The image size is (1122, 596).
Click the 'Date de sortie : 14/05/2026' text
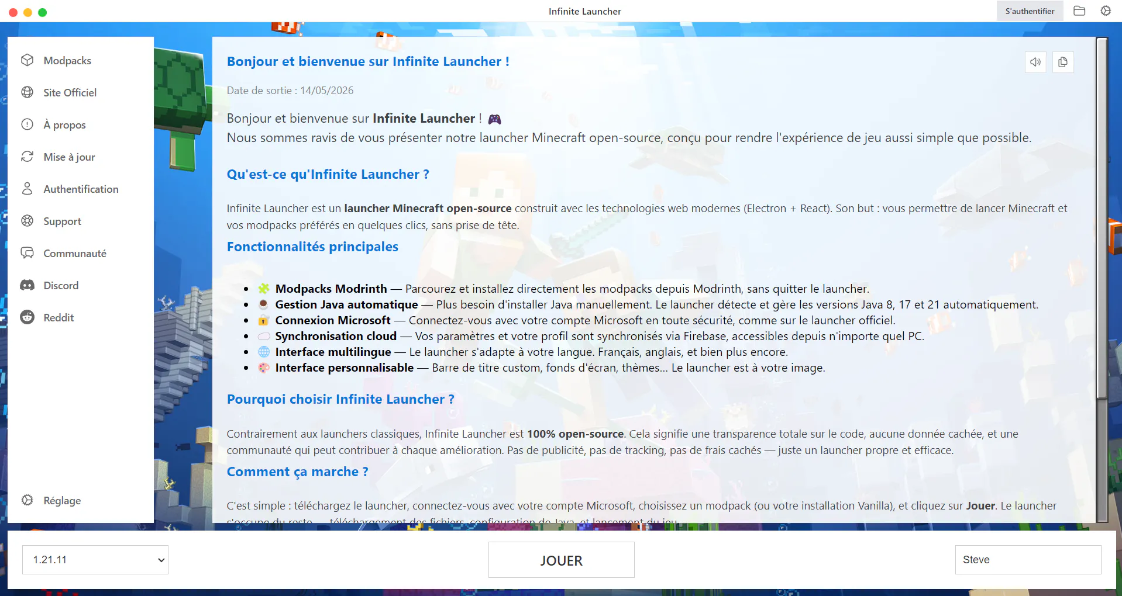click(290, 91)
